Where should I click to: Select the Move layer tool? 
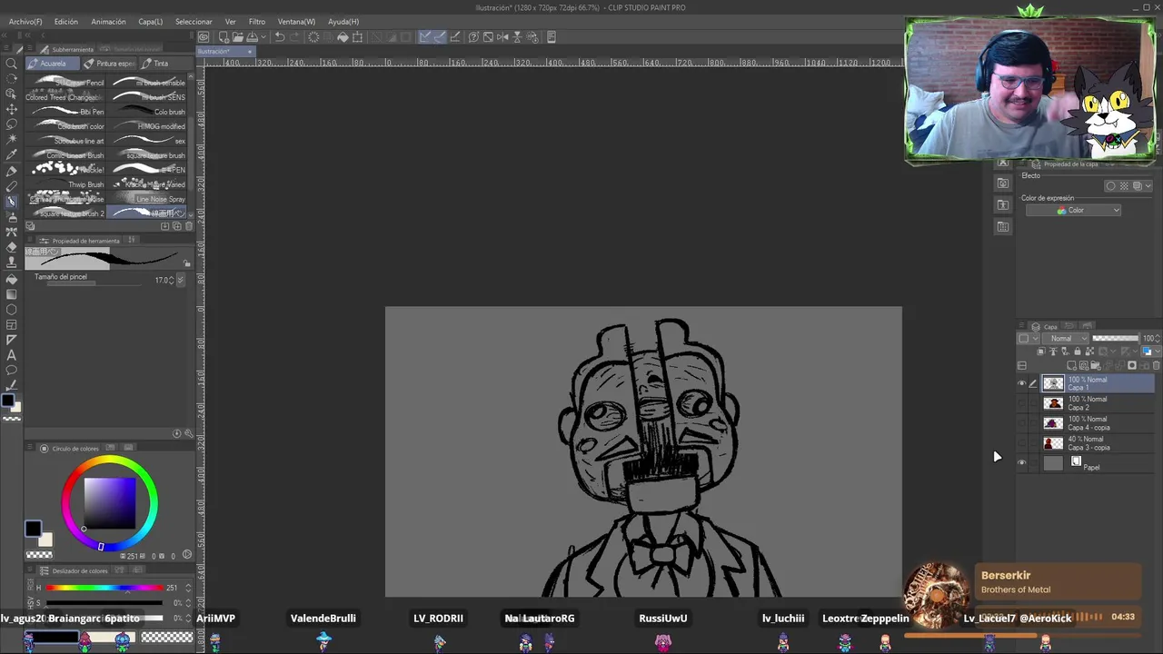coord(12,110)
